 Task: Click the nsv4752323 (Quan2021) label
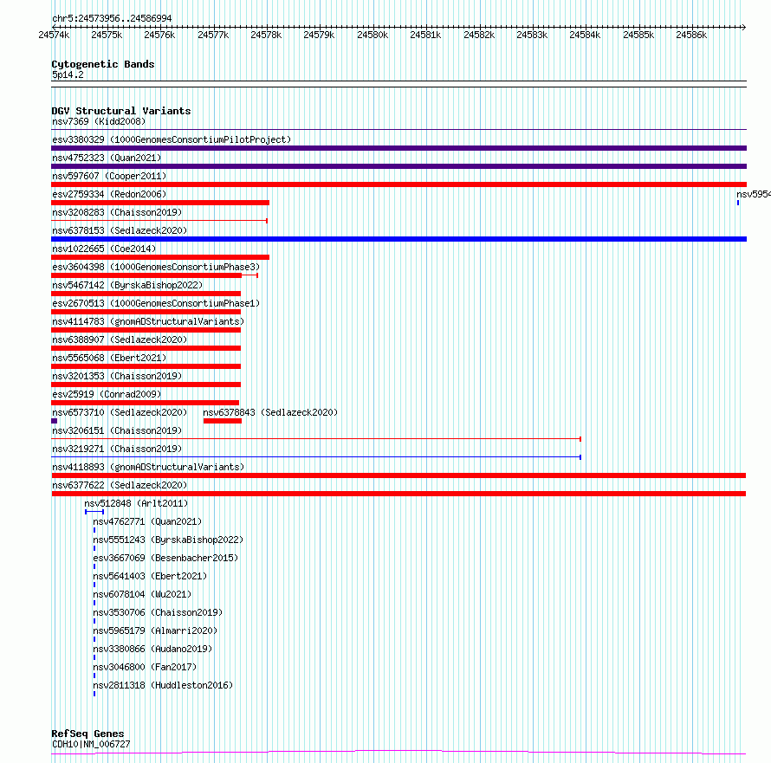[x=107, y=158]
